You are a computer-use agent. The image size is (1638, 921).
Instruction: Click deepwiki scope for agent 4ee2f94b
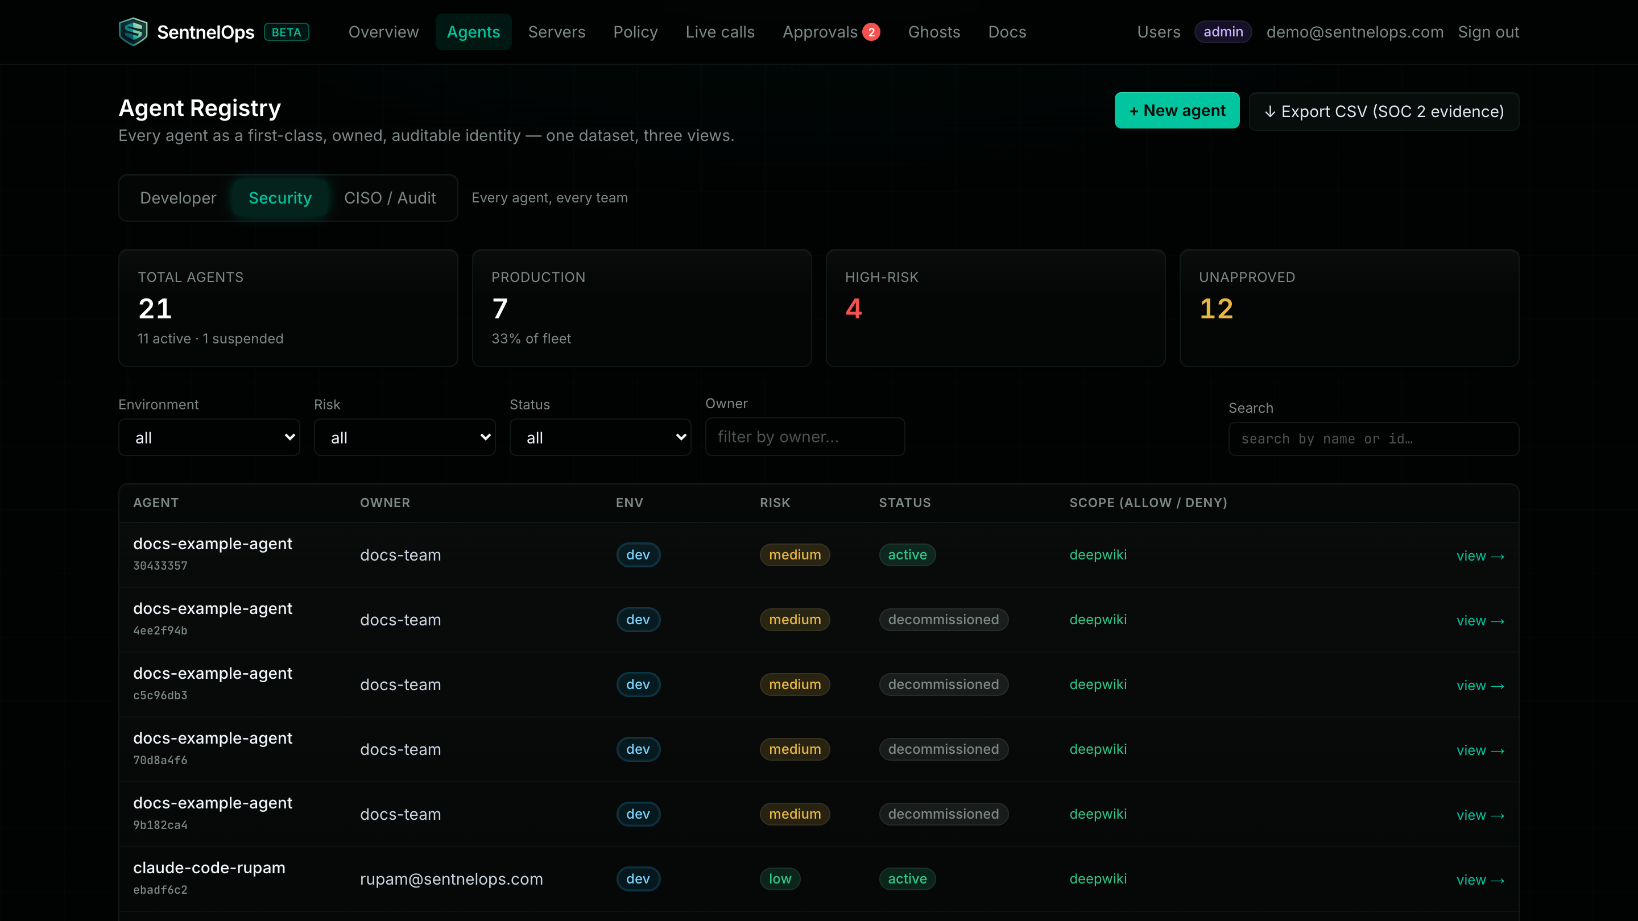coord(1098,620)
